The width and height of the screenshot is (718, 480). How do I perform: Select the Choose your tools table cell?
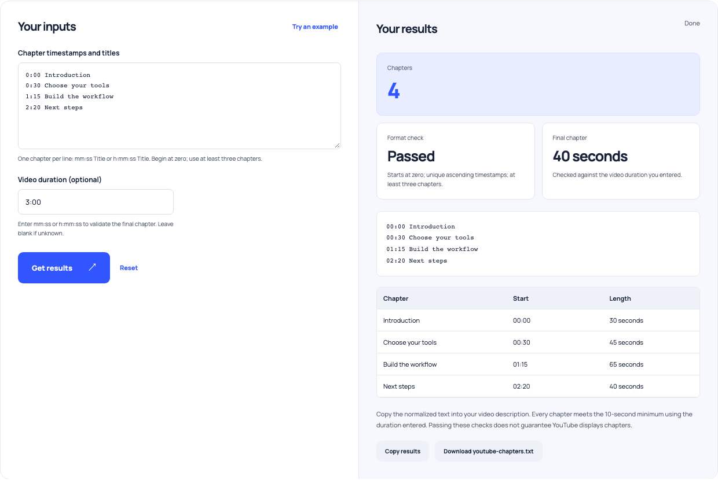coord(410,342)
